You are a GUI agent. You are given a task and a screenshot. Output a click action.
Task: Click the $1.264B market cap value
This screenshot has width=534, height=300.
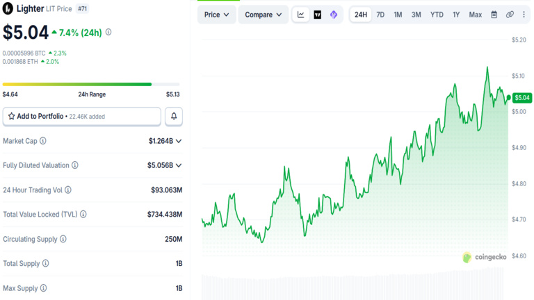coord(161,141)
